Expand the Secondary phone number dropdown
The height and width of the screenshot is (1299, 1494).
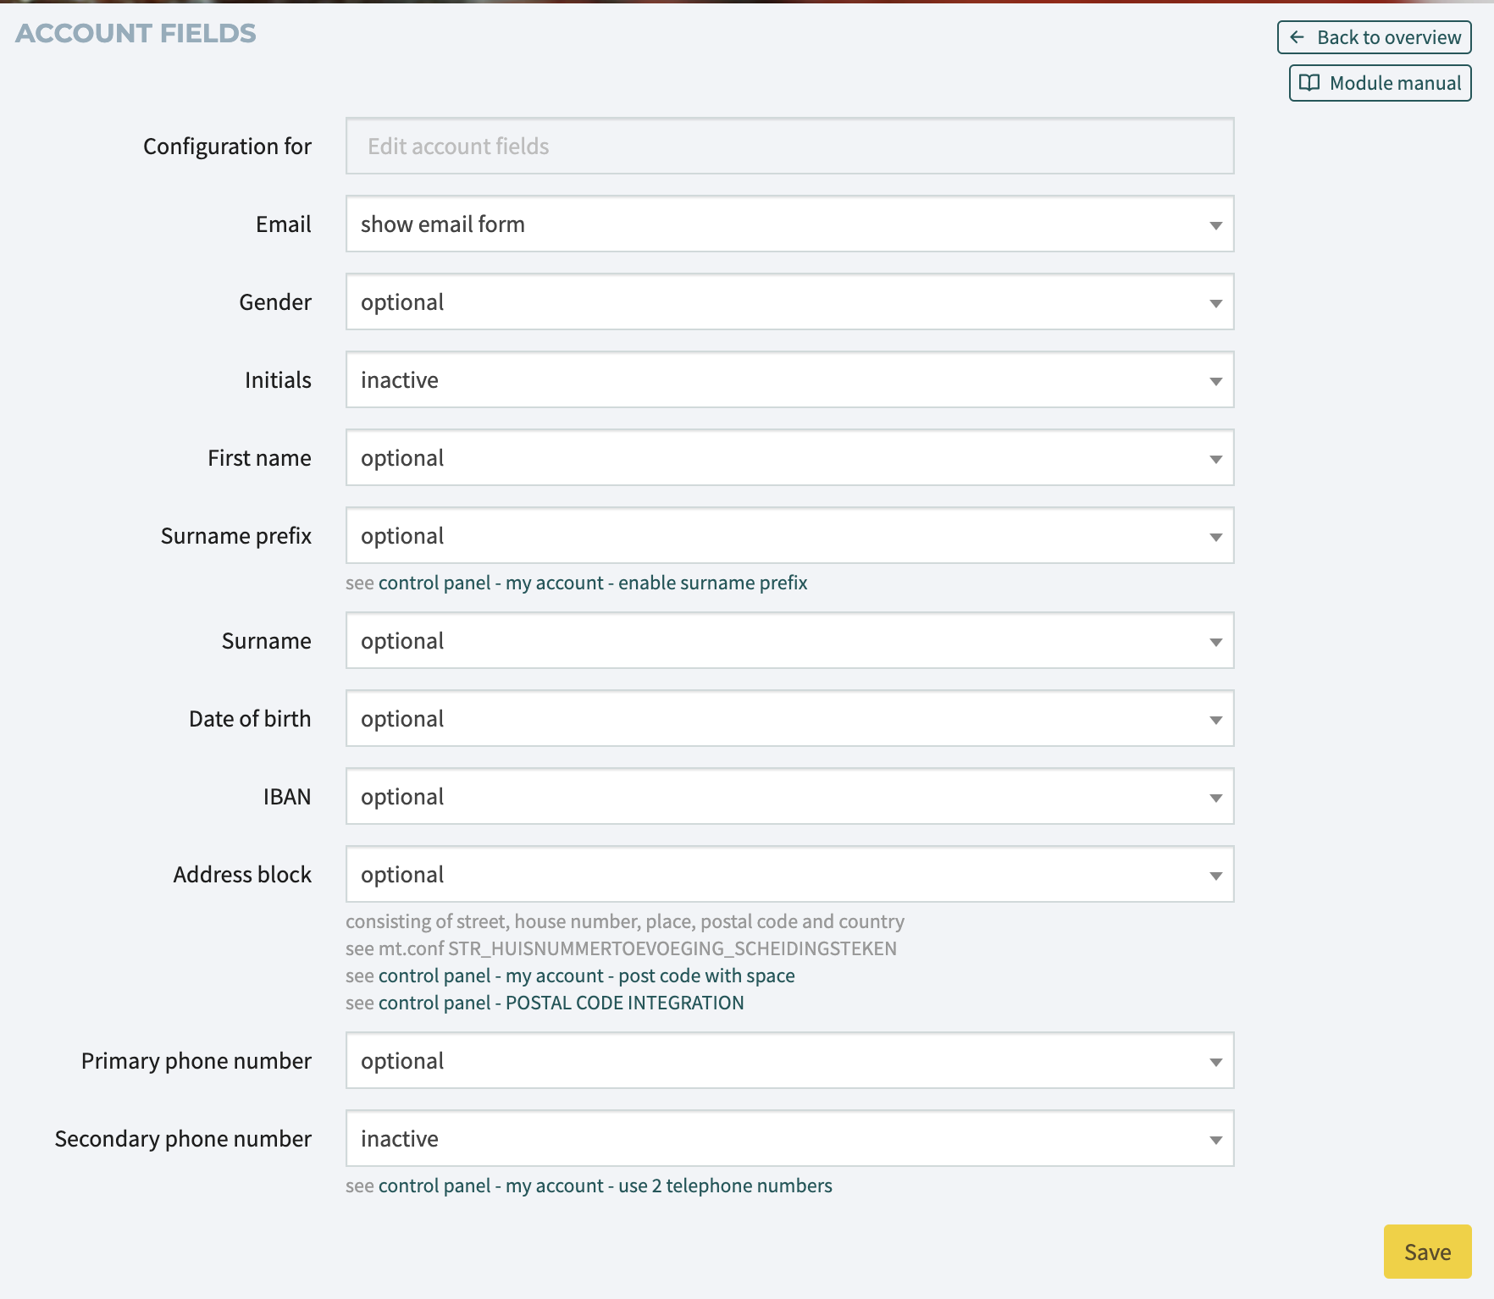(x=789, y=1139)
